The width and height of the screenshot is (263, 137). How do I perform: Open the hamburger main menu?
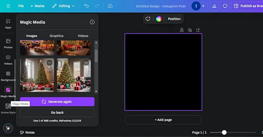coord(8,6)
